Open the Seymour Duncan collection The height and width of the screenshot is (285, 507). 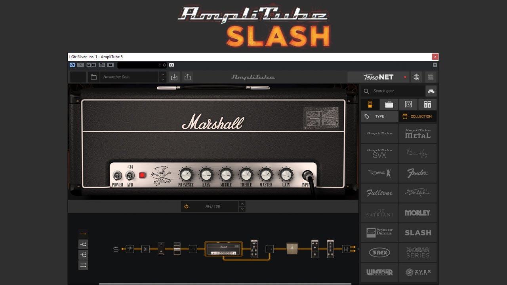coord(379,232)
